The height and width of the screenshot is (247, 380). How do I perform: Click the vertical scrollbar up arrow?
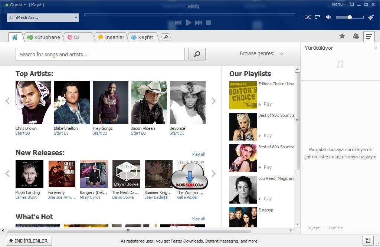tap(298, 69)
